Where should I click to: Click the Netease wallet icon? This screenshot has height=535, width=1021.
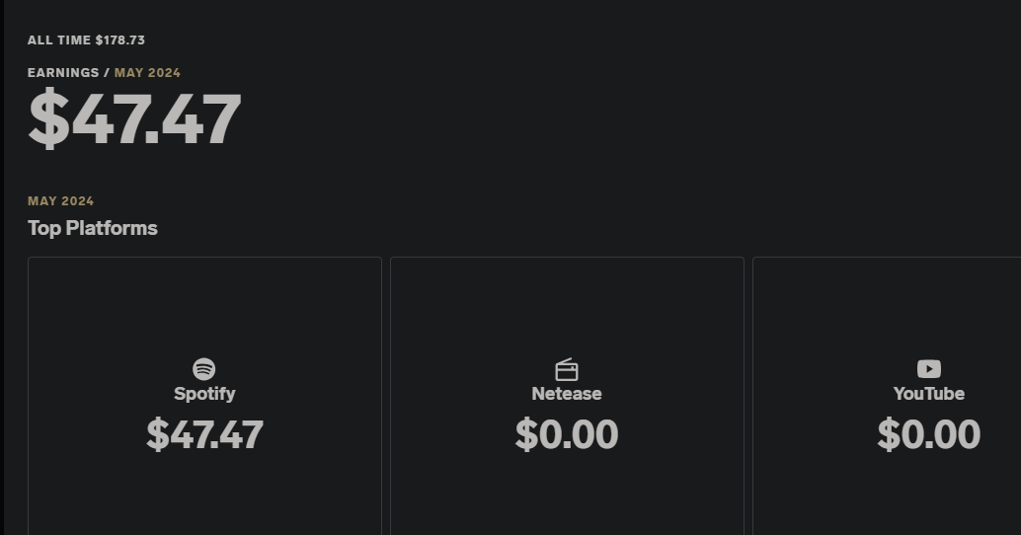click(x=567, y=370)
